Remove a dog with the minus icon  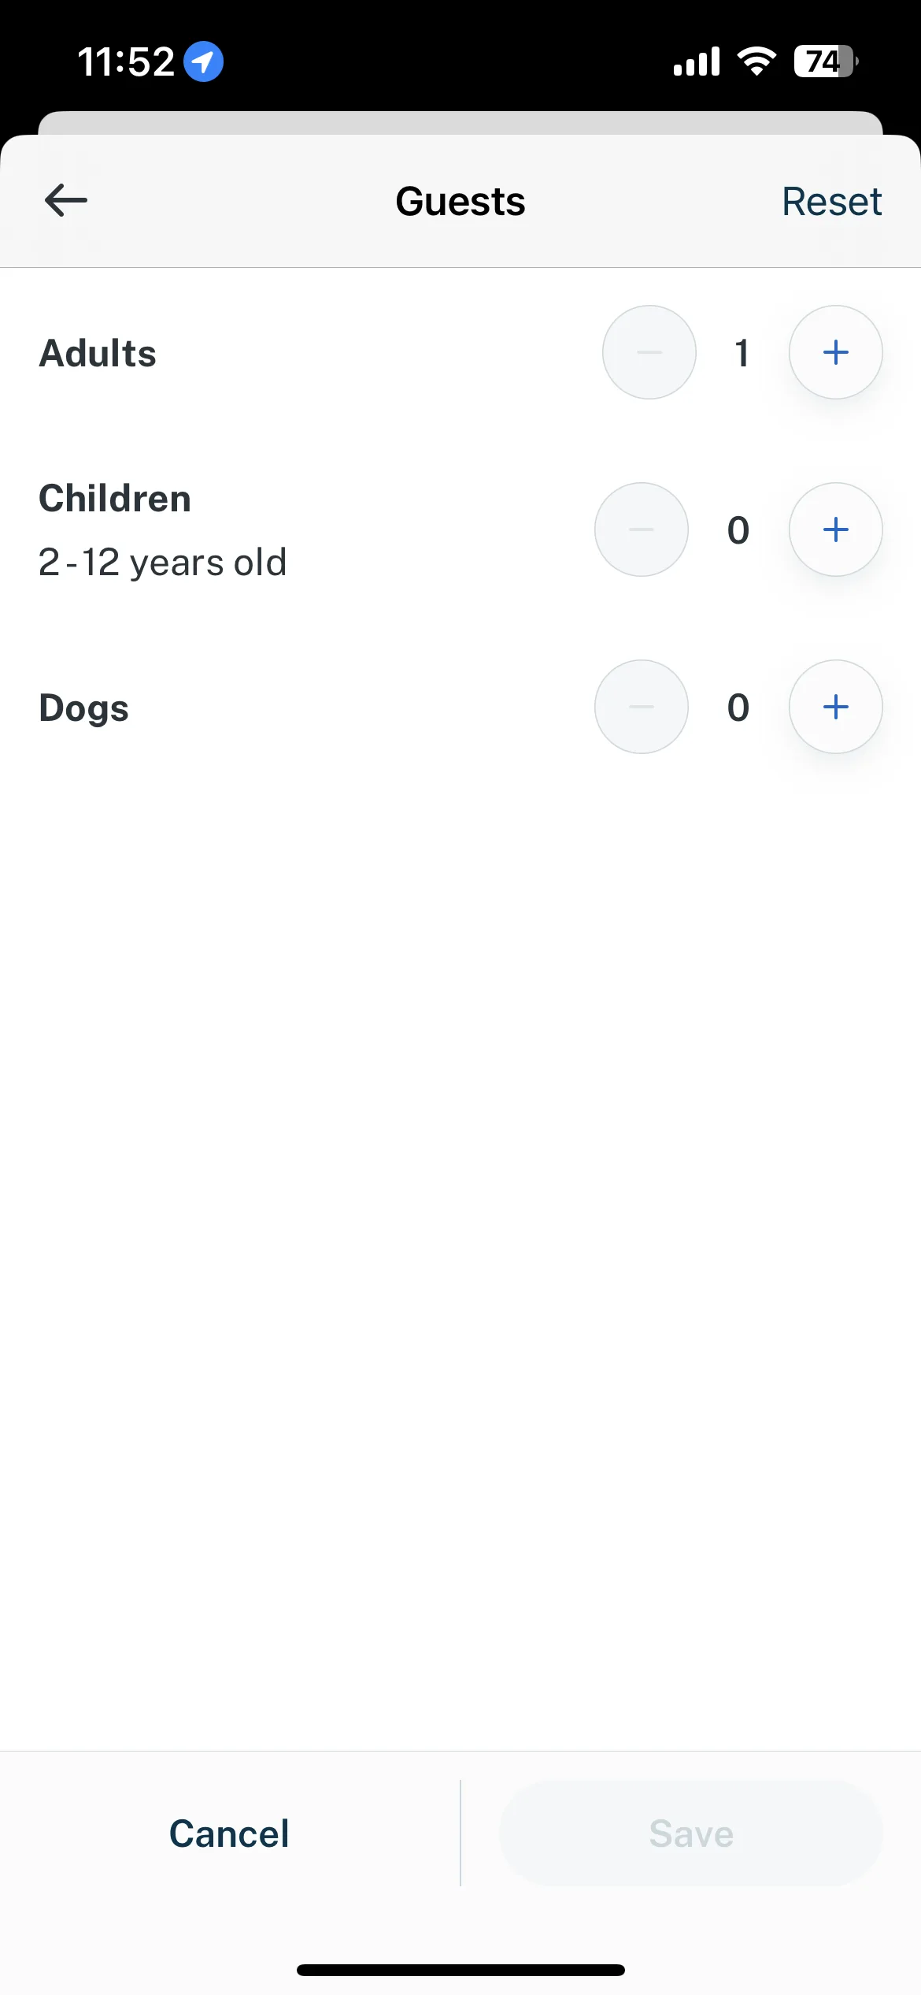click(642, 707)
